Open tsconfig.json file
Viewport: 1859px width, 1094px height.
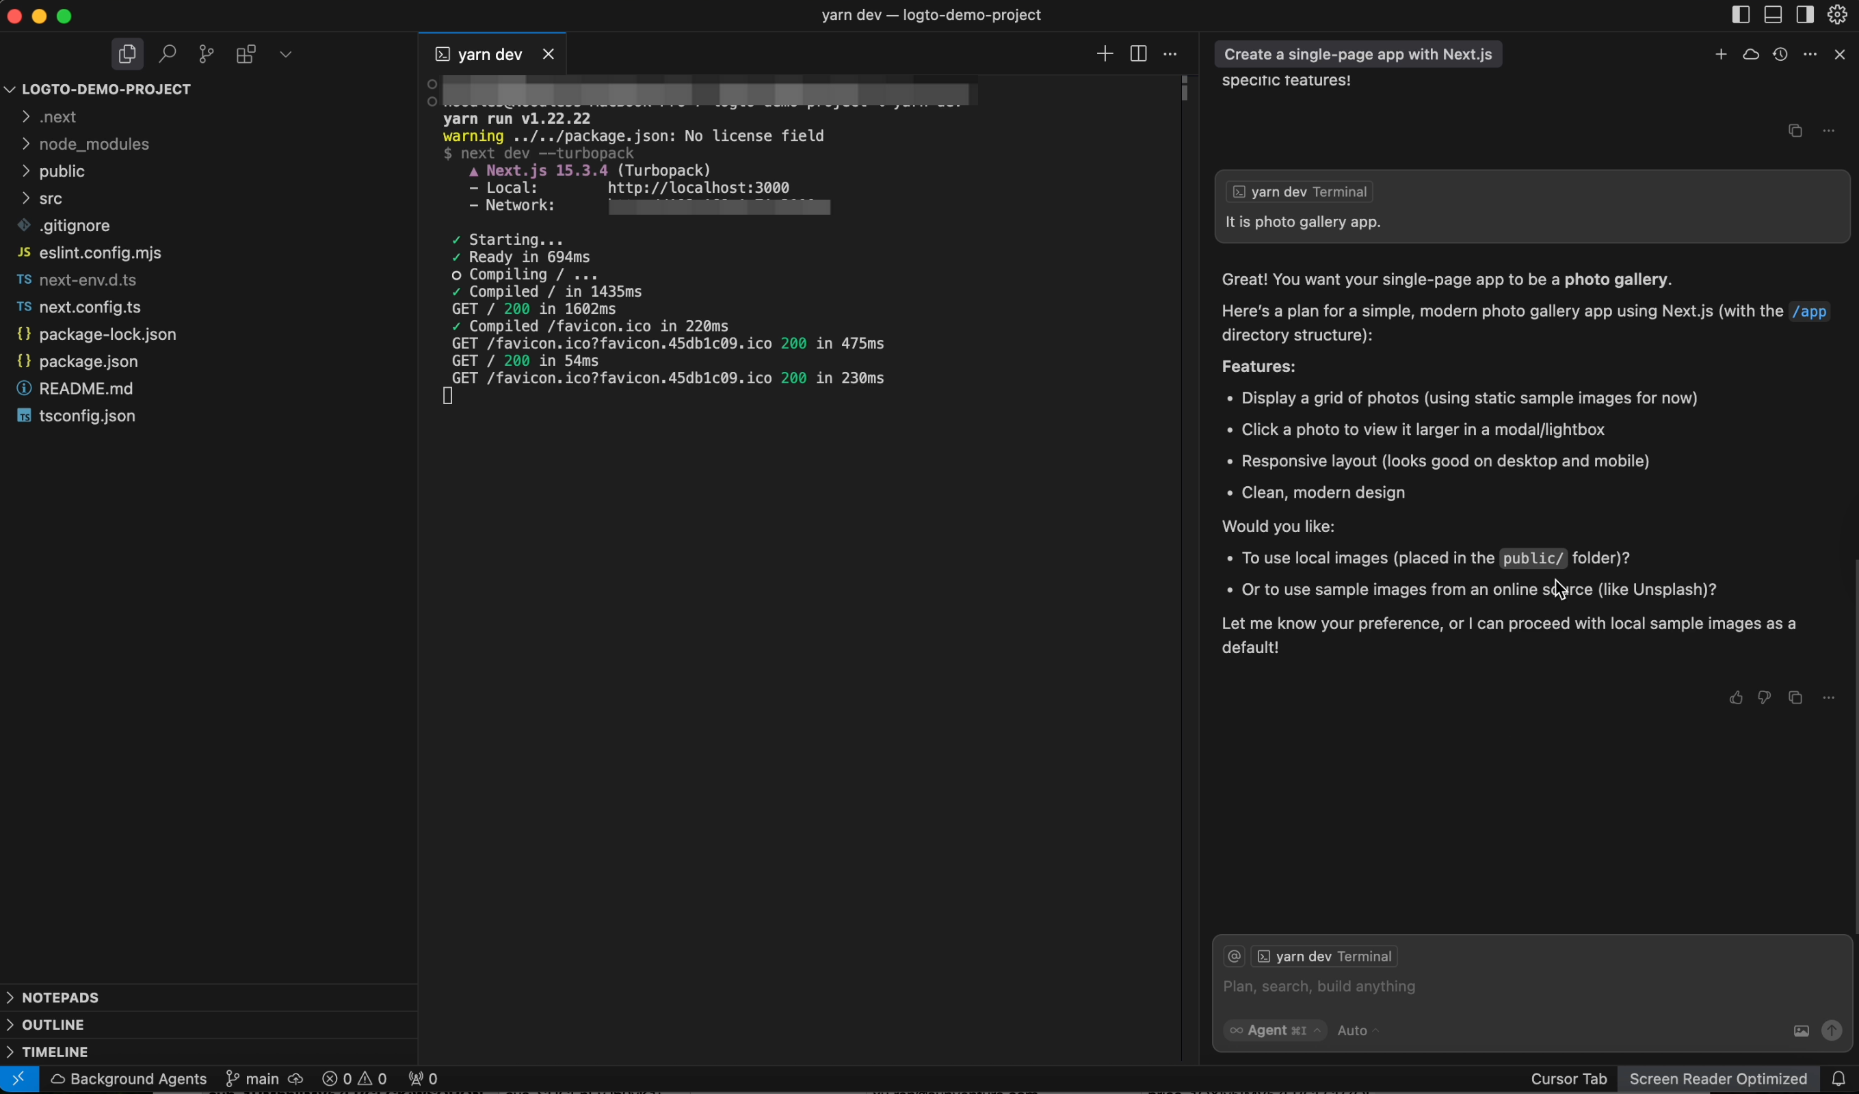pyautogui.click(x=209, y=416)
